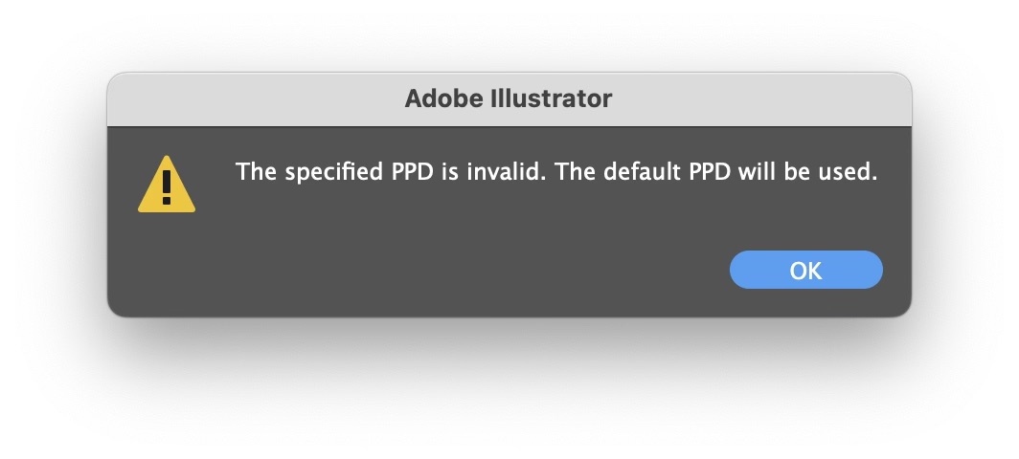This screenshot has height=459, width=1019.
Task: Click the empty dialog area left of OK
Action: 479,271
